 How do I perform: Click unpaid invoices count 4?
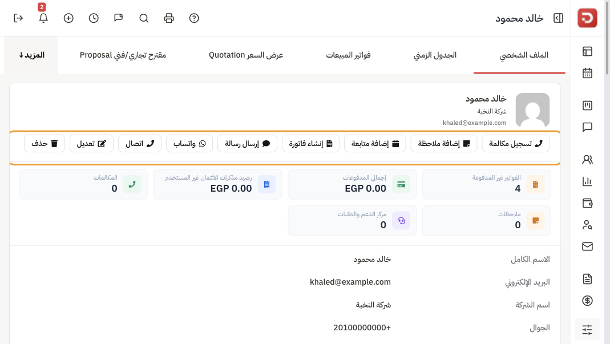pyautogui.click(x=518, y=188)
